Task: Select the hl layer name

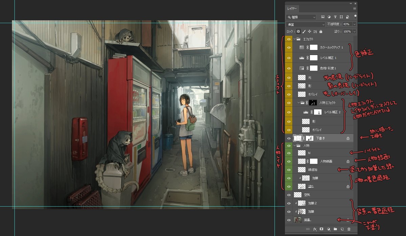Action: [309, 153]
